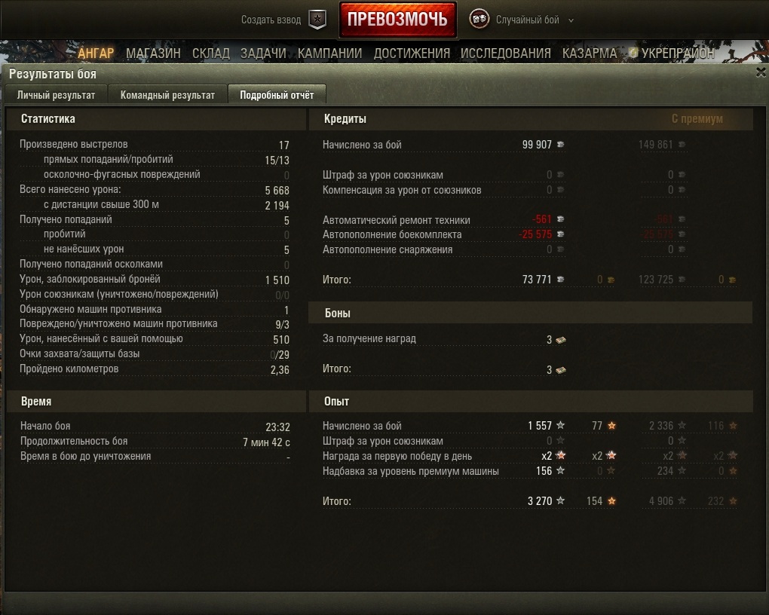
Task: Close the Результаты боя window
Action: (761, 72)
